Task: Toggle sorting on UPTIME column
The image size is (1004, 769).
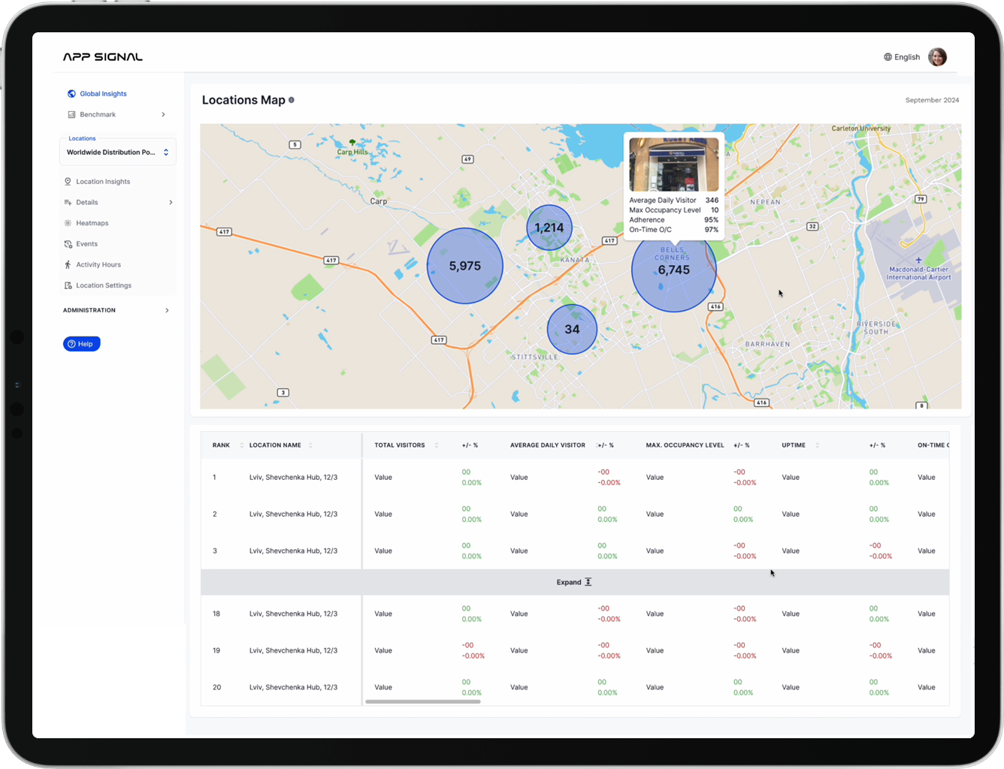Action: [817, 445]
